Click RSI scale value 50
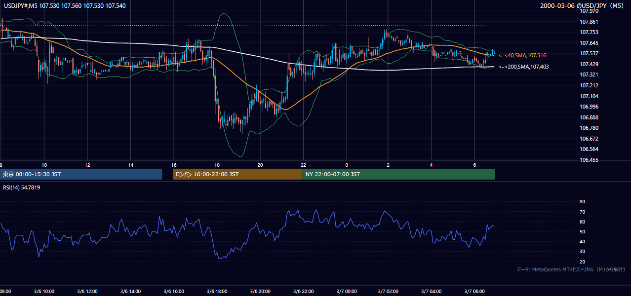631x296 pixels. pyautogui.click(x=582, y=231)
